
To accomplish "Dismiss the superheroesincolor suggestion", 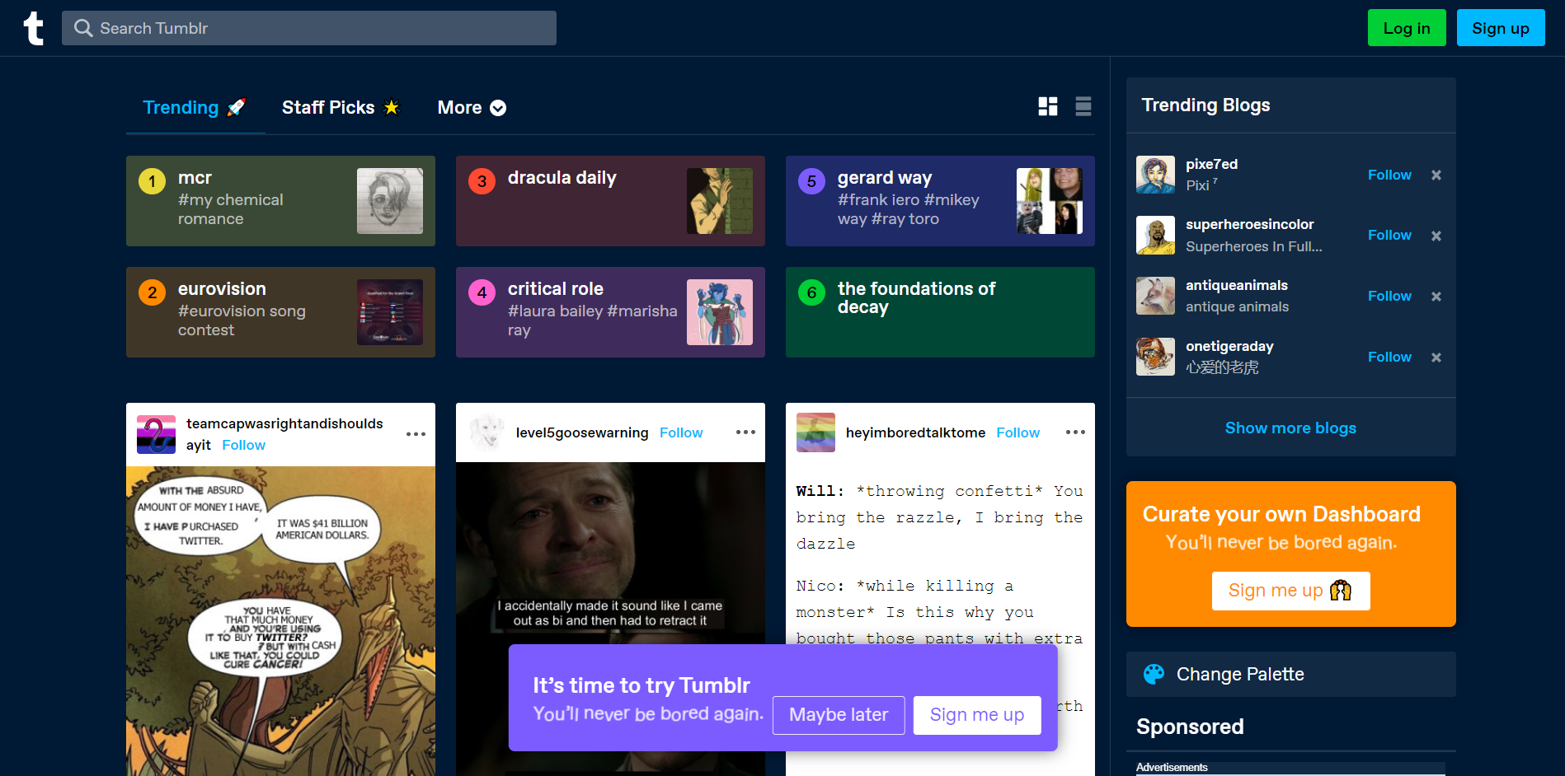I will click(1436, 236).
